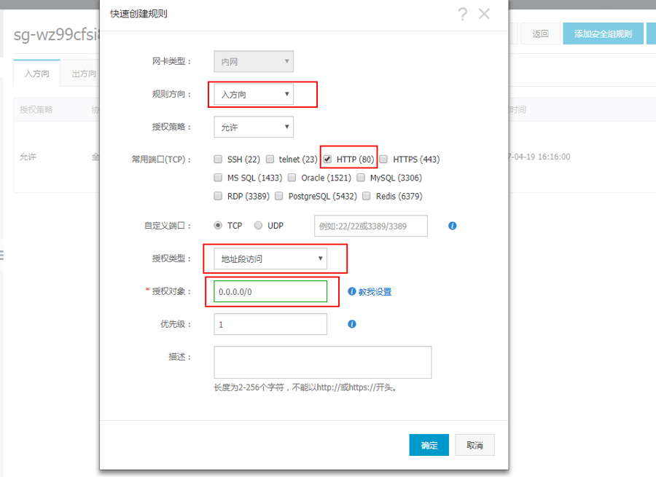Click info icon next to custom port field
656x477 pixels.
452,226
